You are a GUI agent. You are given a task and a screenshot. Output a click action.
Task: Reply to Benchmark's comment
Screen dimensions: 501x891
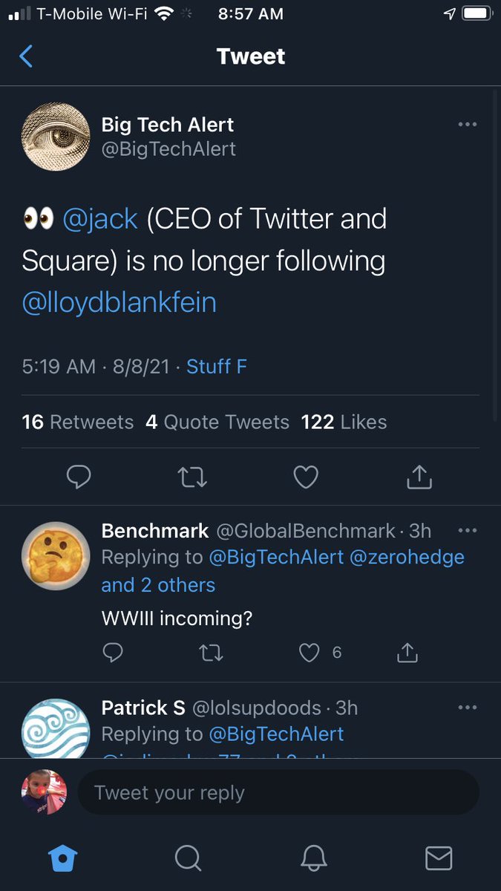113,653
